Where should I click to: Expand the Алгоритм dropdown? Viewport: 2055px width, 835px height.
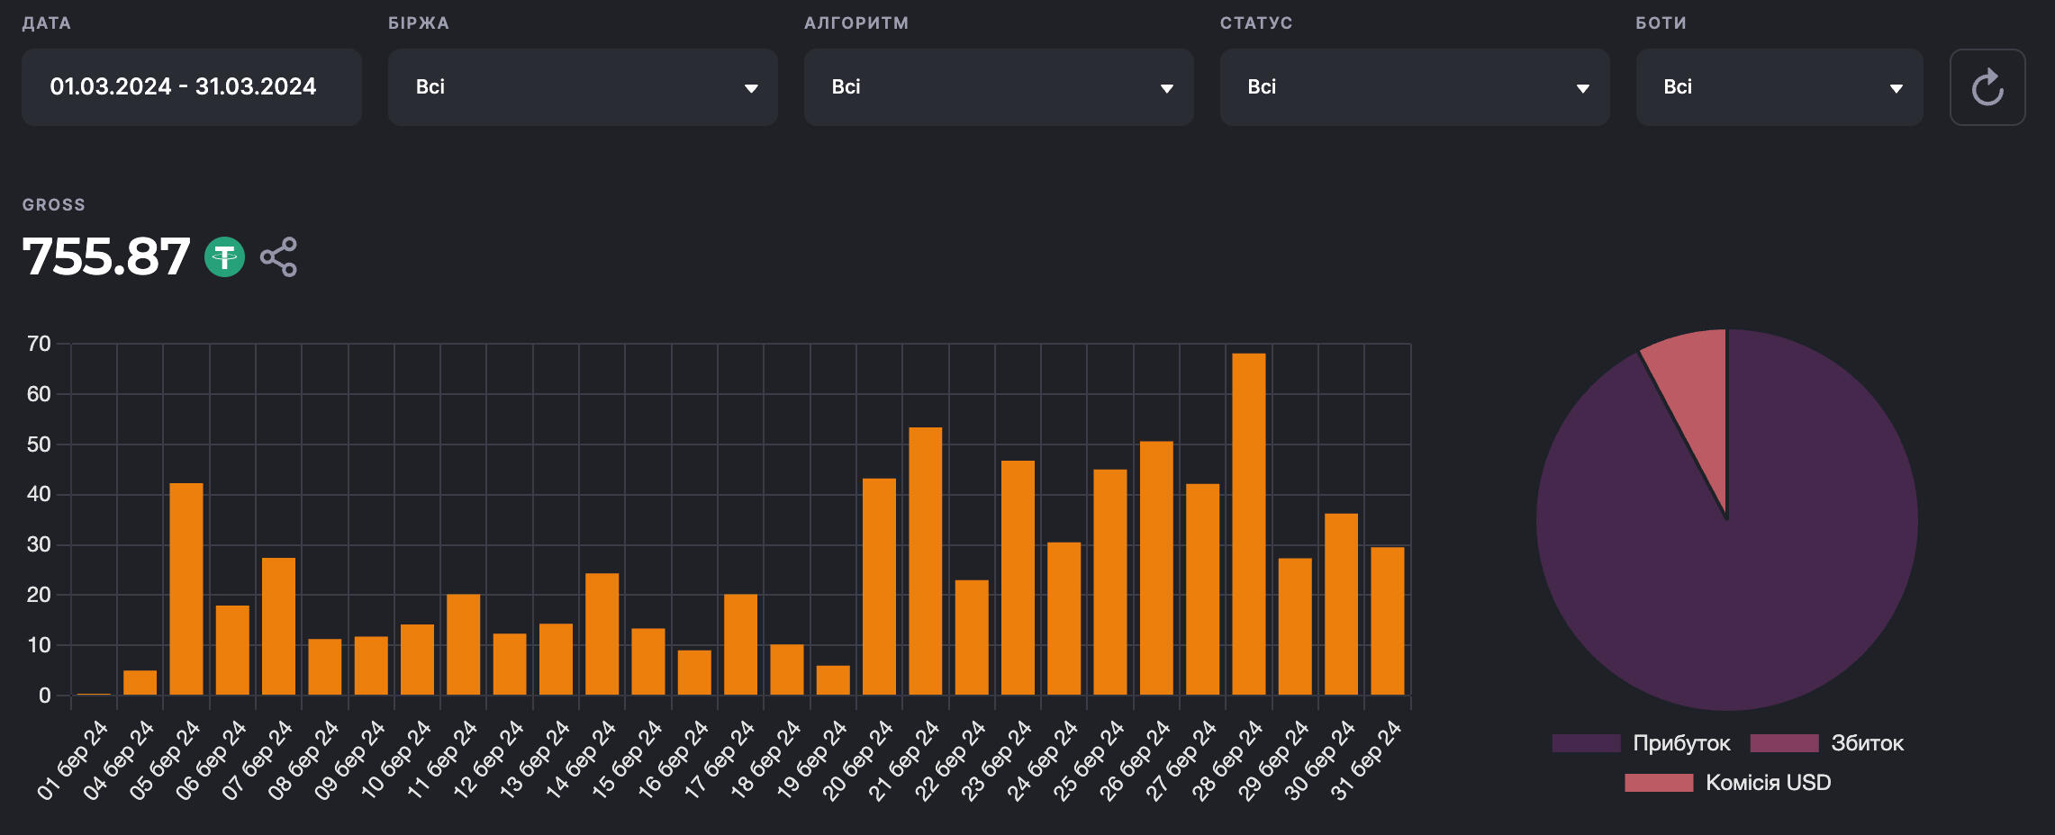pos(998,87)
